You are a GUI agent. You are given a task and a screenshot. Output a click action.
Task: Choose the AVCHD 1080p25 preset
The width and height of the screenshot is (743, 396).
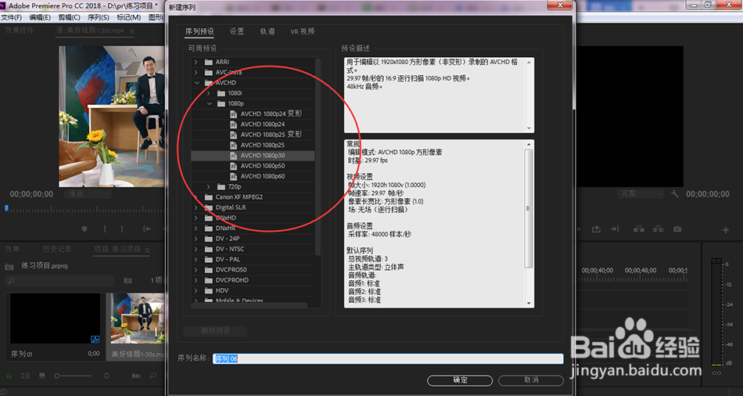[263, 145]
